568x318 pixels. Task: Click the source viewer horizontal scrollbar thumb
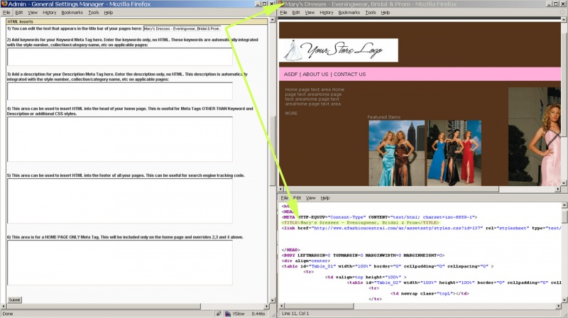[319, 306]
